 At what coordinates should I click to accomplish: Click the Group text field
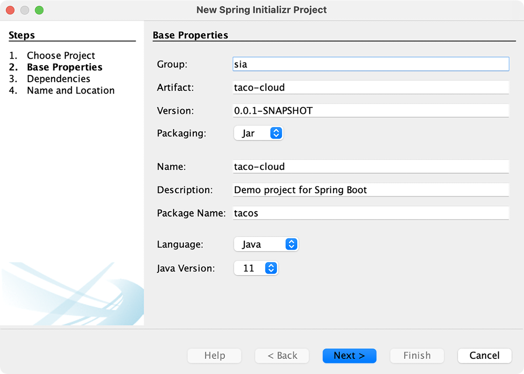[371, 64]
